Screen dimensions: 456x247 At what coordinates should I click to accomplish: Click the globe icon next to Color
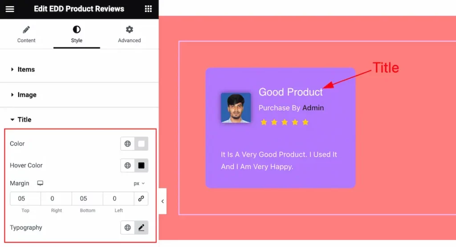[x=128, y=143]
